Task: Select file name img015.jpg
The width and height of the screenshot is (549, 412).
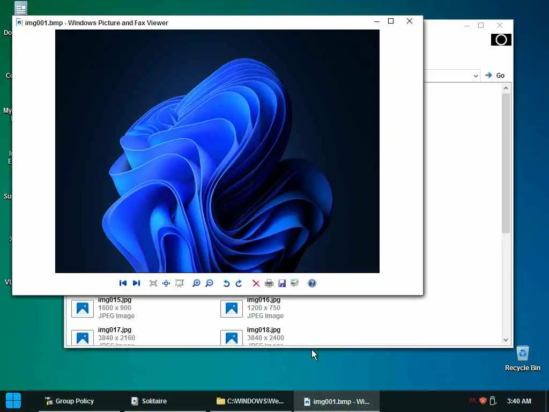Action: click(115, 299)
